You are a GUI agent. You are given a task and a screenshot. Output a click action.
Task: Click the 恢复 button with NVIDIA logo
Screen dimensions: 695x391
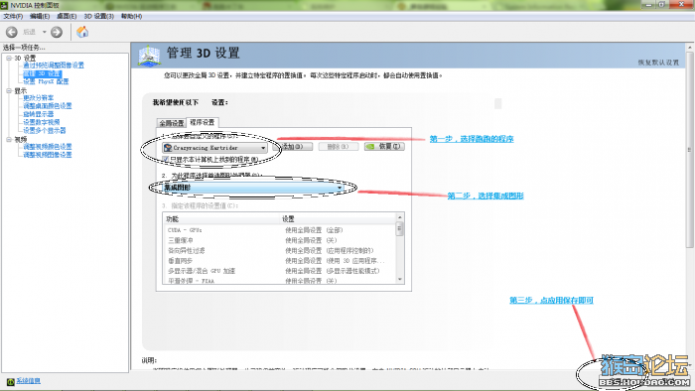384,146
